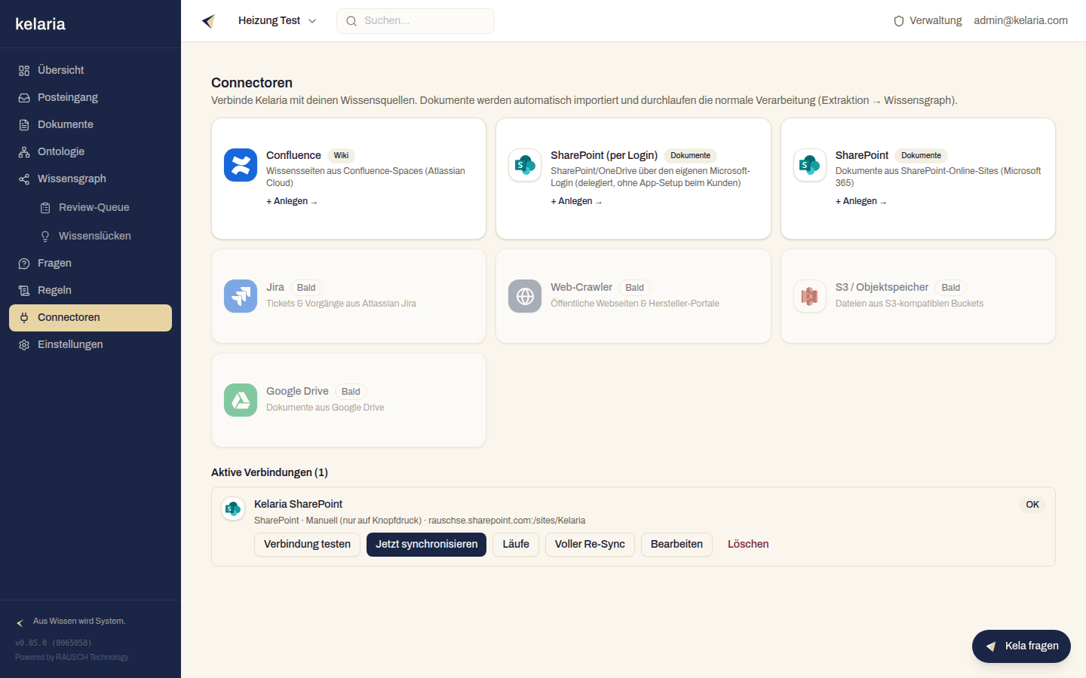Click the Fragen question-mark icon
This screenshot has height=678, width=1086.
tap(24, 264)
